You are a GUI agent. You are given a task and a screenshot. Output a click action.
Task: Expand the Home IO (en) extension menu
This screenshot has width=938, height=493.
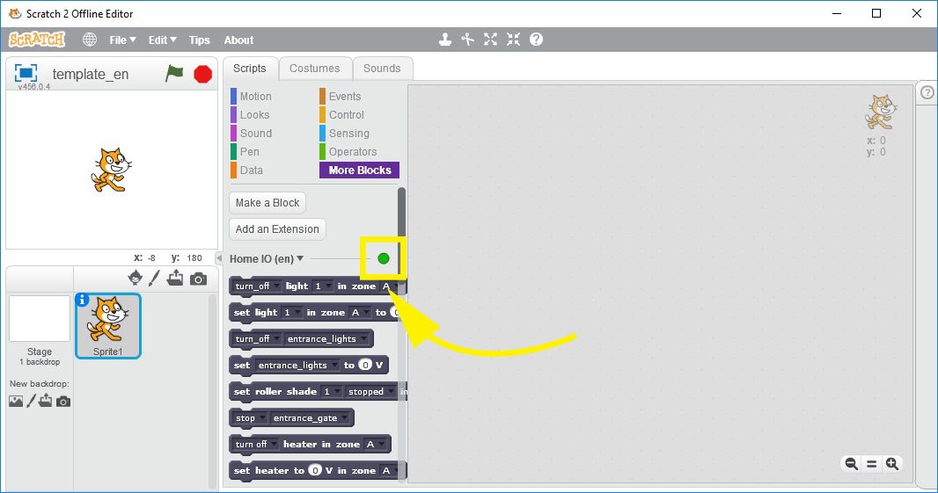[x=300, y=258]
